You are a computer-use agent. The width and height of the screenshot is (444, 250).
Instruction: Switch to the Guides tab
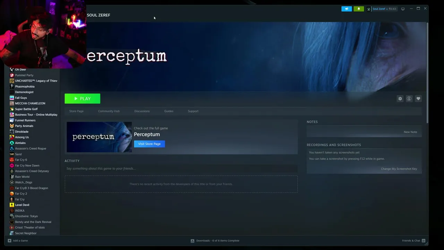click(169, 111)
